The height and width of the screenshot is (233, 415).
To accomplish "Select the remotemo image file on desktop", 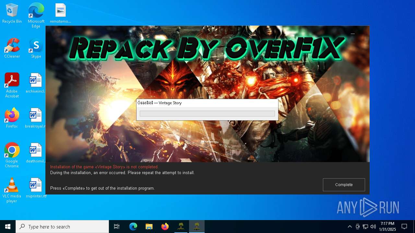I will pos(60,14).
